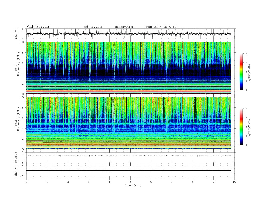264x204 pixels.
Task: Click the "VLF Spectra" plot title
Action: tap(38, 26)
